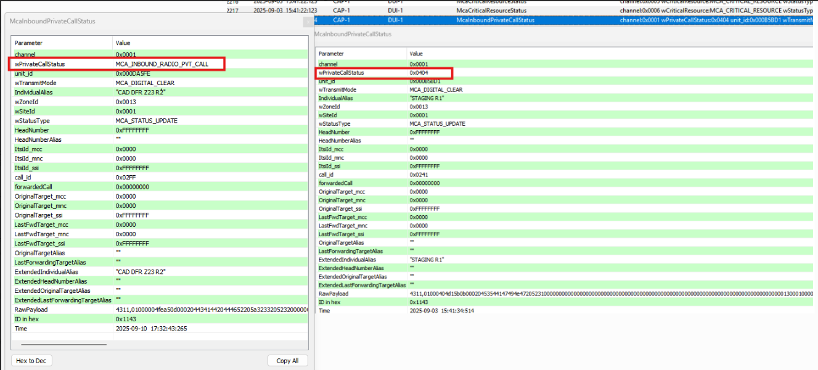Select ID in hex row in popup dialog
818x370 pixels.
(159, 319)
